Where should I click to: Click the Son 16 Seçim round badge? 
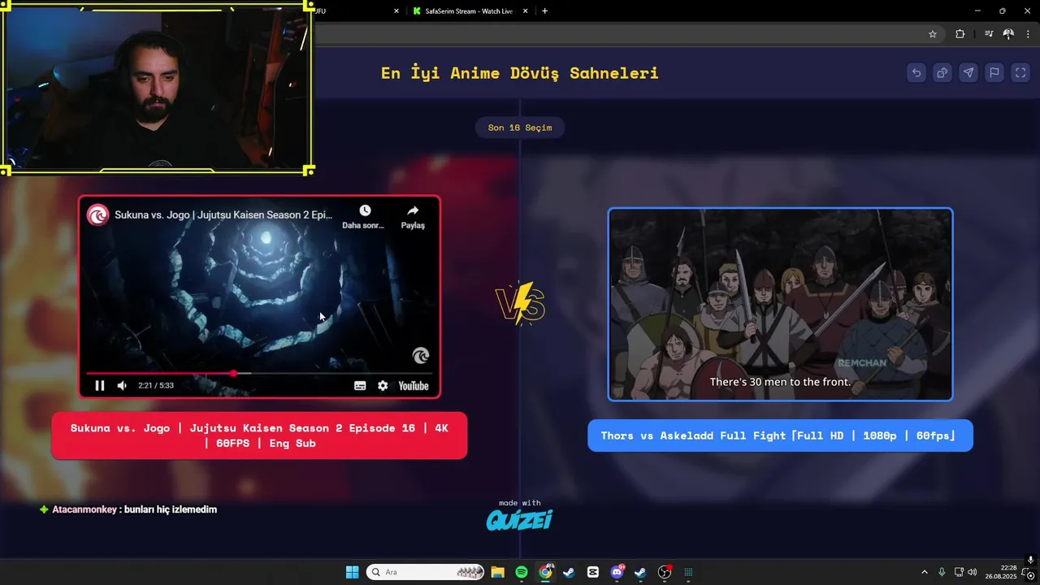pos(520,128)
